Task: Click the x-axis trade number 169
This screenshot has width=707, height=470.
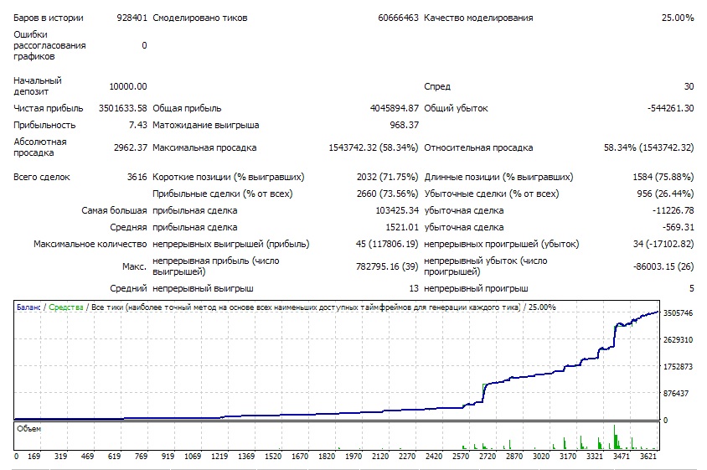Action: coord(34,456)
